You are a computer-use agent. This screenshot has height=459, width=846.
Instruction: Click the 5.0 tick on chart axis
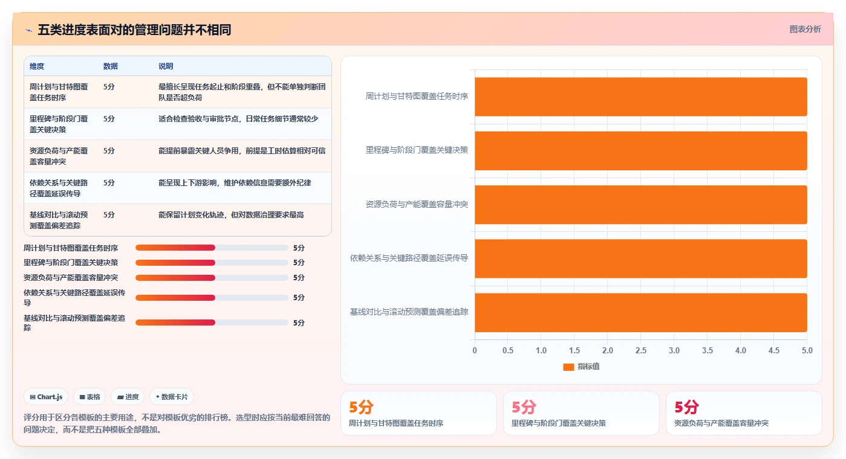pos(807,351)
